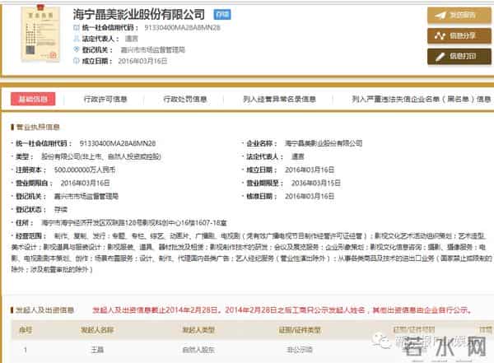
Task: Click the header 成立日期 value 2016年03月16日
Action: coord(142,61)
